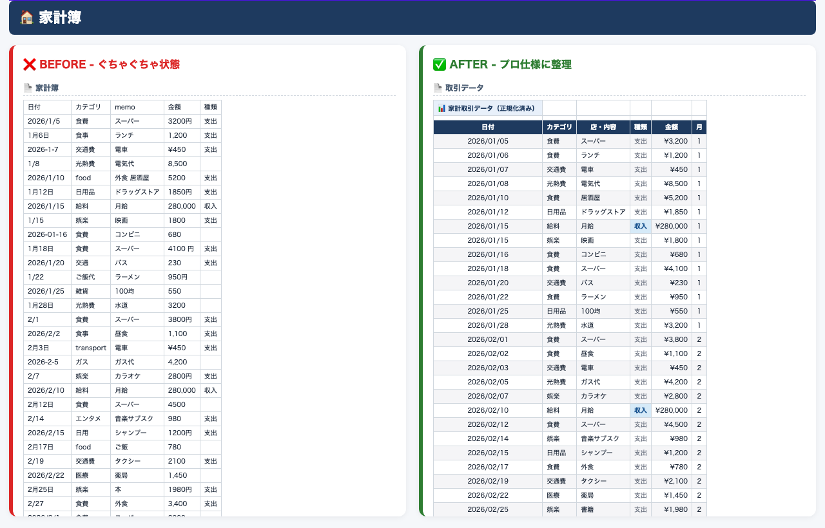Viewport: 825px width, 528px height.
Task: Click the '金額' column header in AFTER table
Action: pos(672,127)
